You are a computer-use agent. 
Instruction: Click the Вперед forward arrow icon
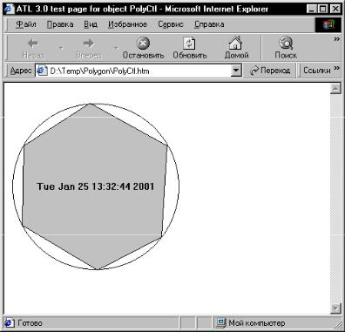pyautogui.click(x=89, y=44)
